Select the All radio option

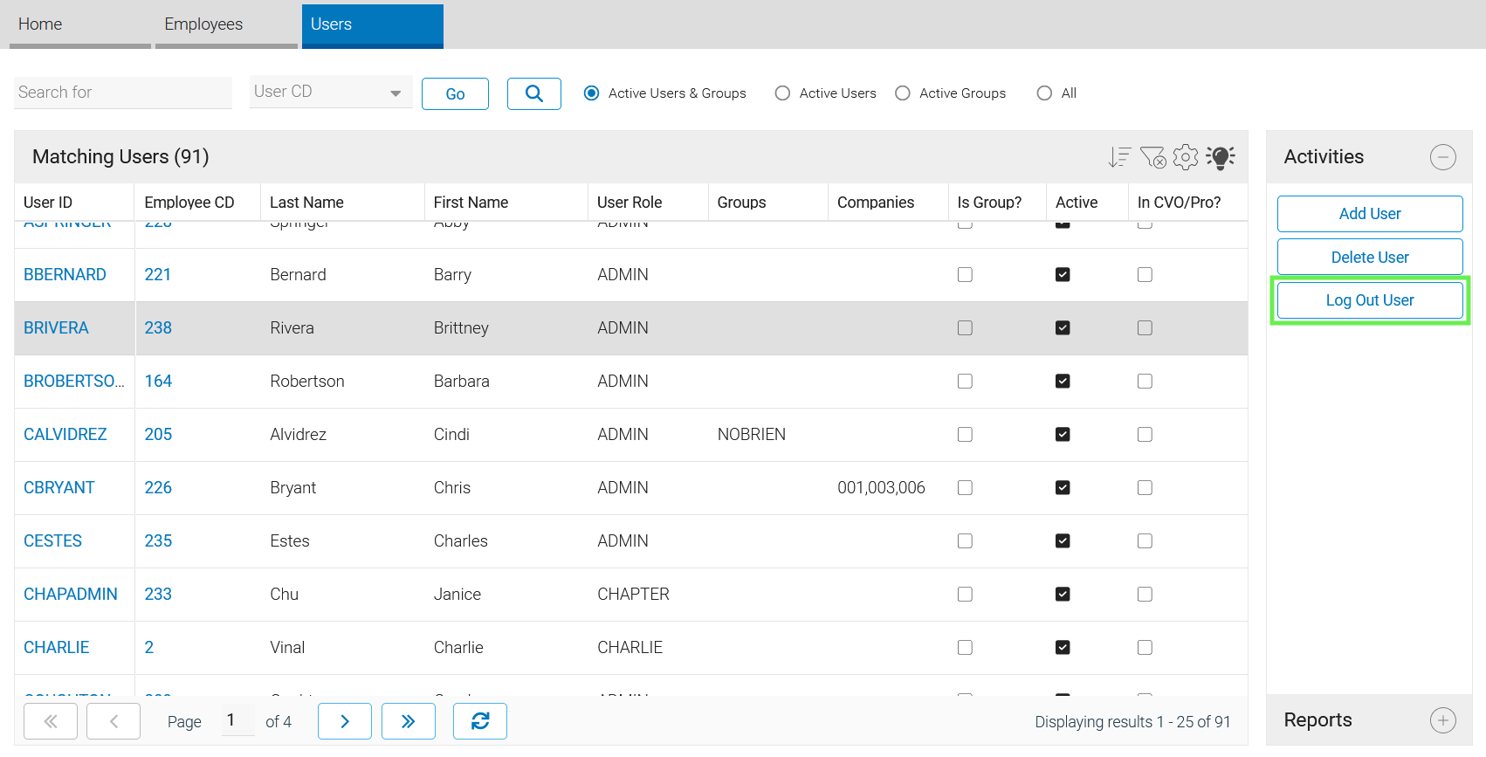(x=1044, y=93)
